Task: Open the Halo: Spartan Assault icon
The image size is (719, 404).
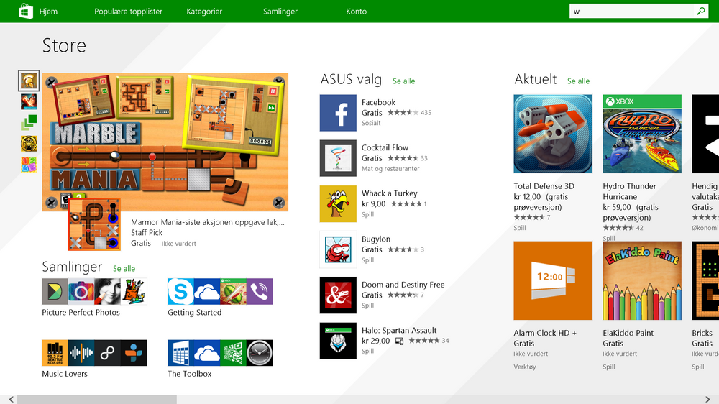Action: 338,341
